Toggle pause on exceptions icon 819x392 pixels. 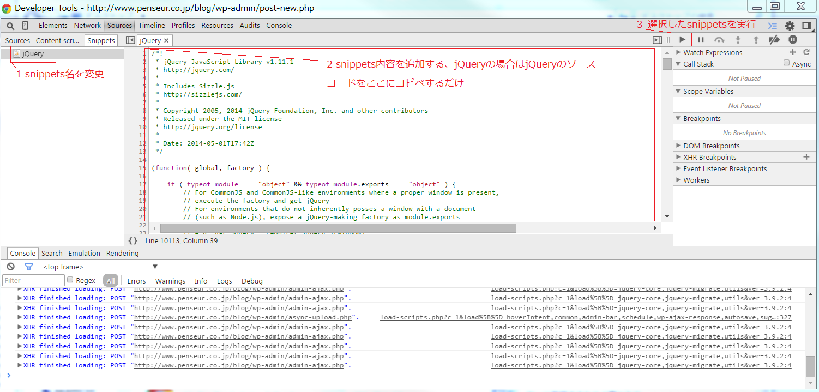[x=793, y=40]
